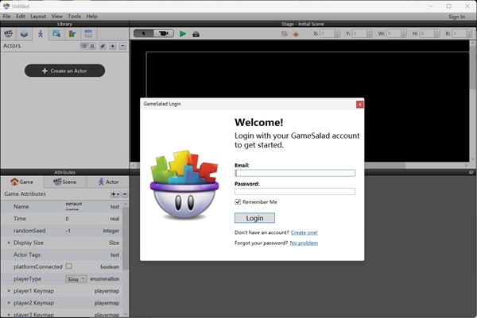
Task: Toggle the platformConnected checkbox
Action: click(68, 266)
